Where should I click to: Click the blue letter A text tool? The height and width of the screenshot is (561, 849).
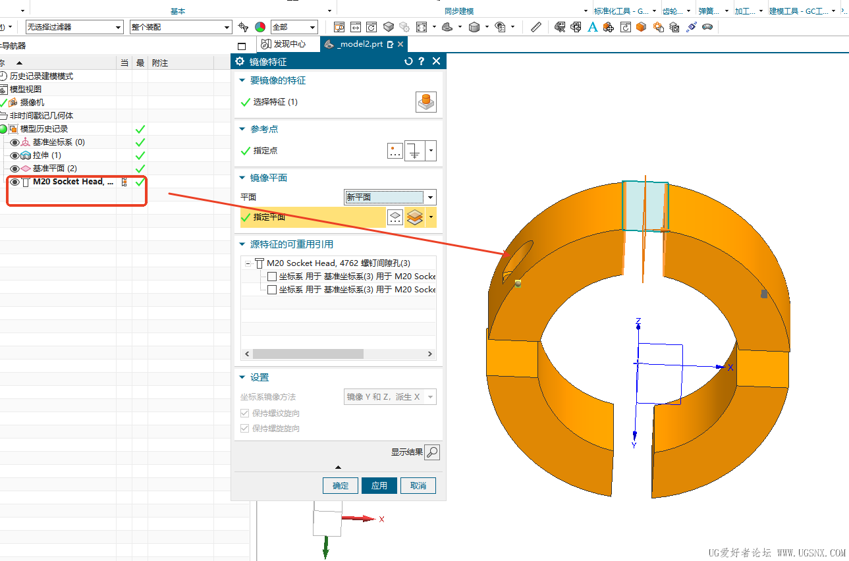[592, 27]
